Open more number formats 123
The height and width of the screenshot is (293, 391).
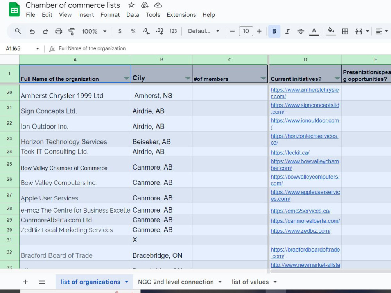pos(173,31)
